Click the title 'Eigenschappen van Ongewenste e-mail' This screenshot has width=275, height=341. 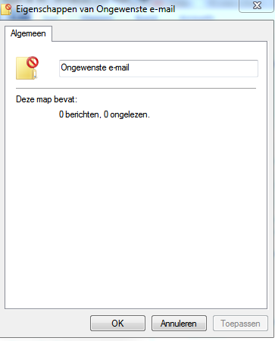(95, 9)
